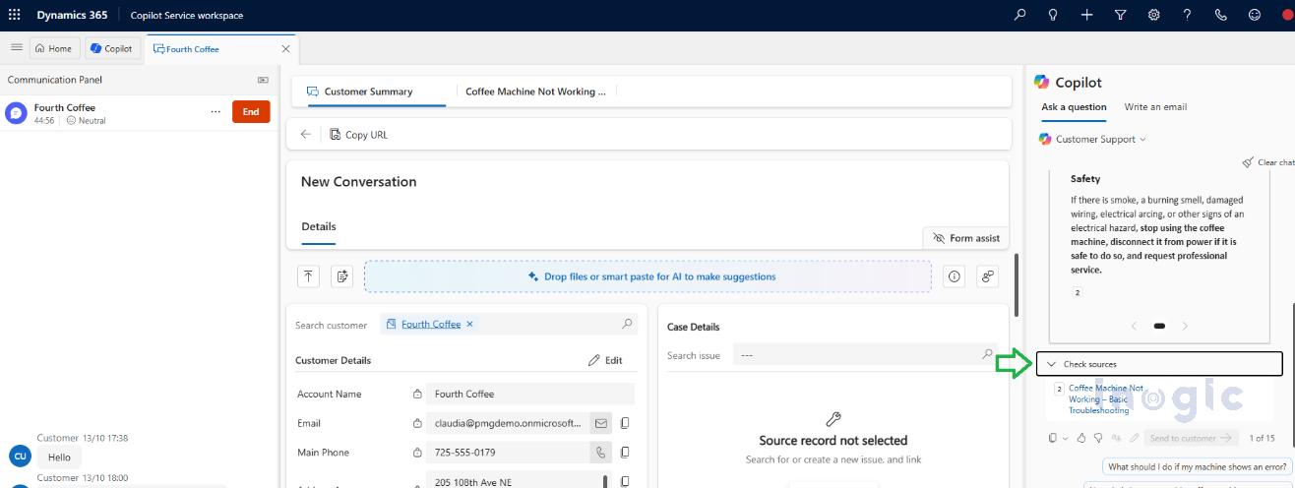Open the settings gear in top bar

click(x=1154, y=15)
